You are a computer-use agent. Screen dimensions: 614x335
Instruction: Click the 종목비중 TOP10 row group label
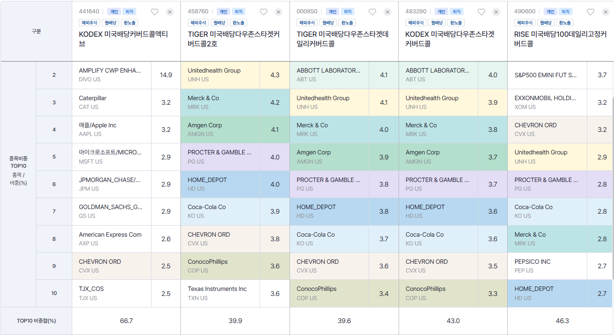[x=18, y=170]
